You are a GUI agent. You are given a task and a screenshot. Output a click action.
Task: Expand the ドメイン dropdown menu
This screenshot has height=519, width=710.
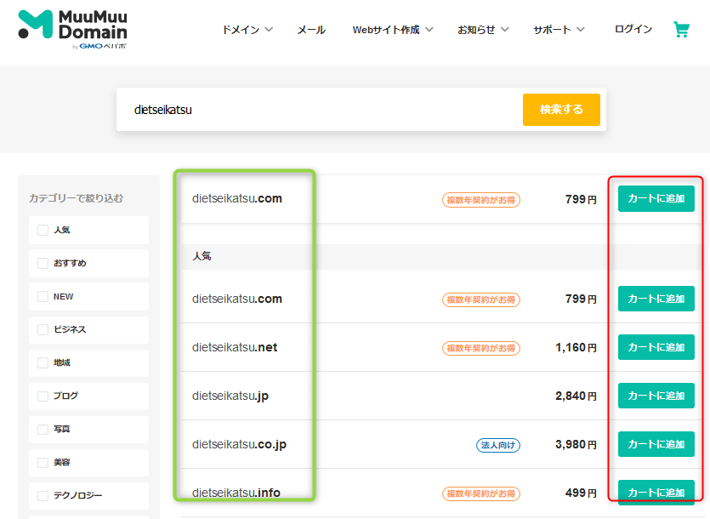coord(247,30)
